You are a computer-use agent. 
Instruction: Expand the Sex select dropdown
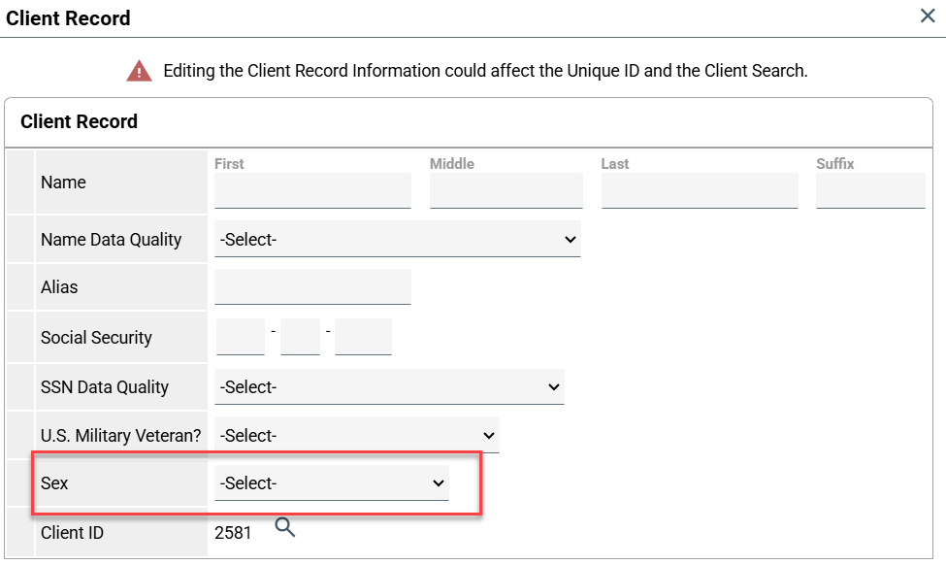click(331, 482)
